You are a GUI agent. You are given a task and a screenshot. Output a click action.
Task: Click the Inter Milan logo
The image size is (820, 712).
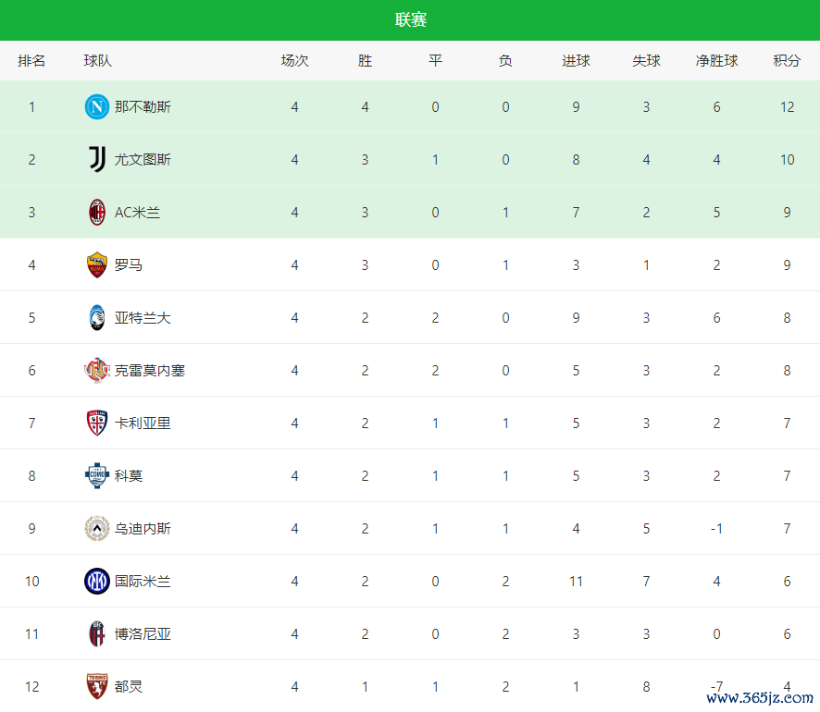[x=97, y=582]
